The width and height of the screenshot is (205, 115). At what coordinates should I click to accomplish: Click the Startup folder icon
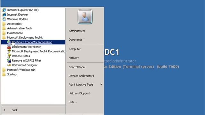(x=4, y=74)
